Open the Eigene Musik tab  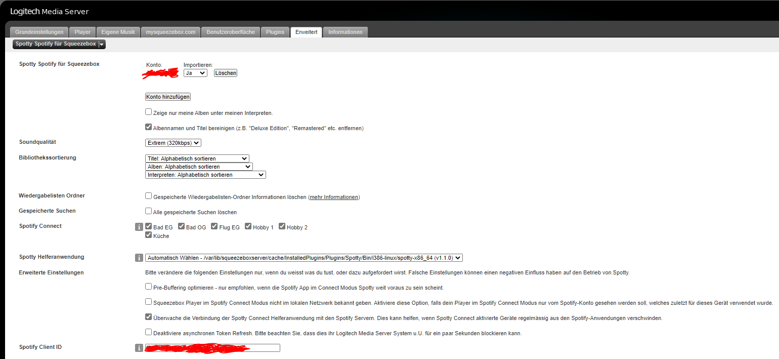[x=118, y=32]
